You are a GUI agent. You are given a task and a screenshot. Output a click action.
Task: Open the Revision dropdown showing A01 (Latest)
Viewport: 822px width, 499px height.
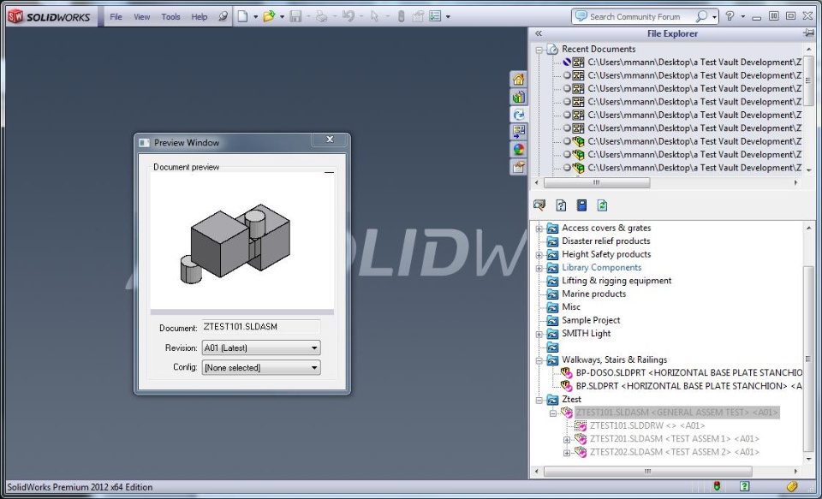pyautogui.click(x=261, y=348)
